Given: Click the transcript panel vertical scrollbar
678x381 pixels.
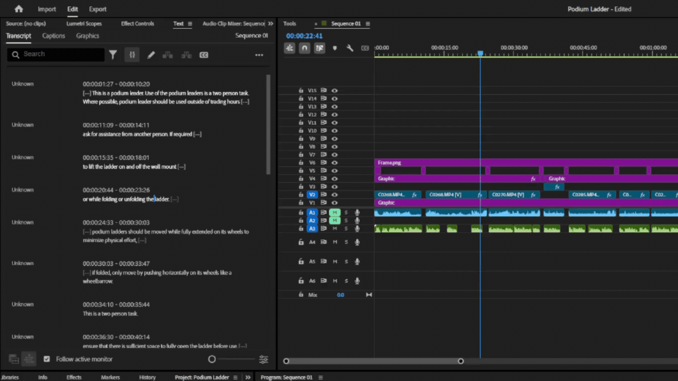Looking at the screenshot, I should tap(268, 125).
